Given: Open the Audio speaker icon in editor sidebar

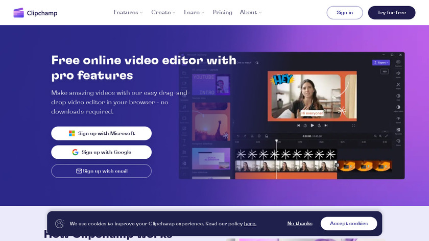Looking at the screenshot, I should pos(398,74).
